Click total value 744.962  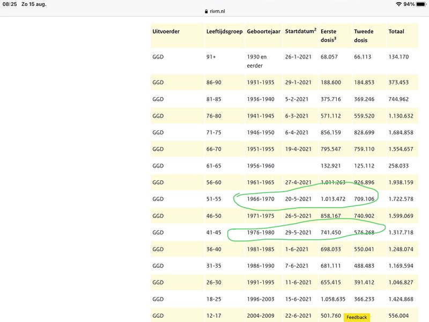(x=398, y=99)
